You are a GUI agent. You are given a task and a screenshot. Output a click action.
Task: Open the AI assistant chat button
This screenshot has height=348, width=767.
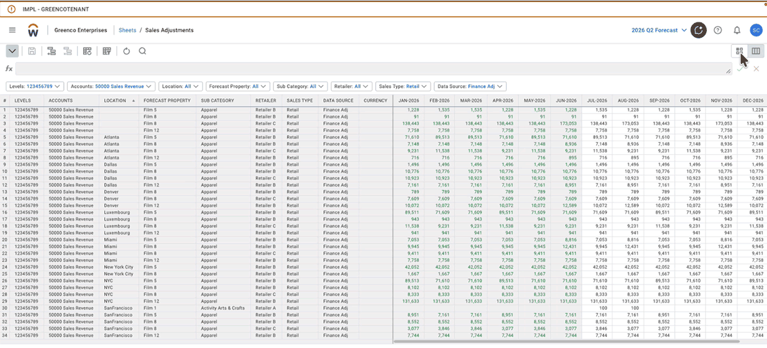tap(699, 30)
